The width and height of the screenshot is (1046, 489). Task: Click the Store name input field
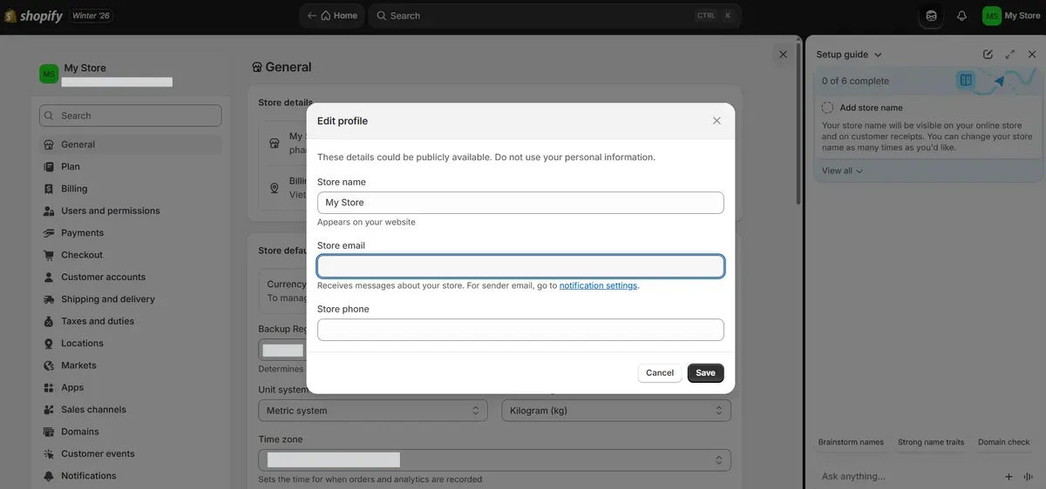pos(520,203)
